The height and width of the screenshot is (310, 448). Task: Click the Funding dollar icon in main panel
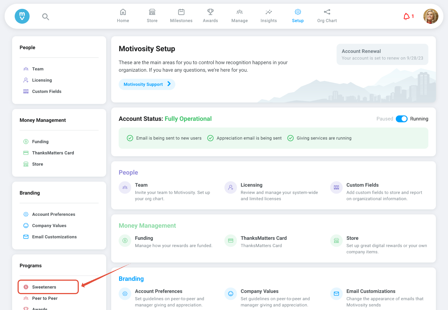coord(125,241)
